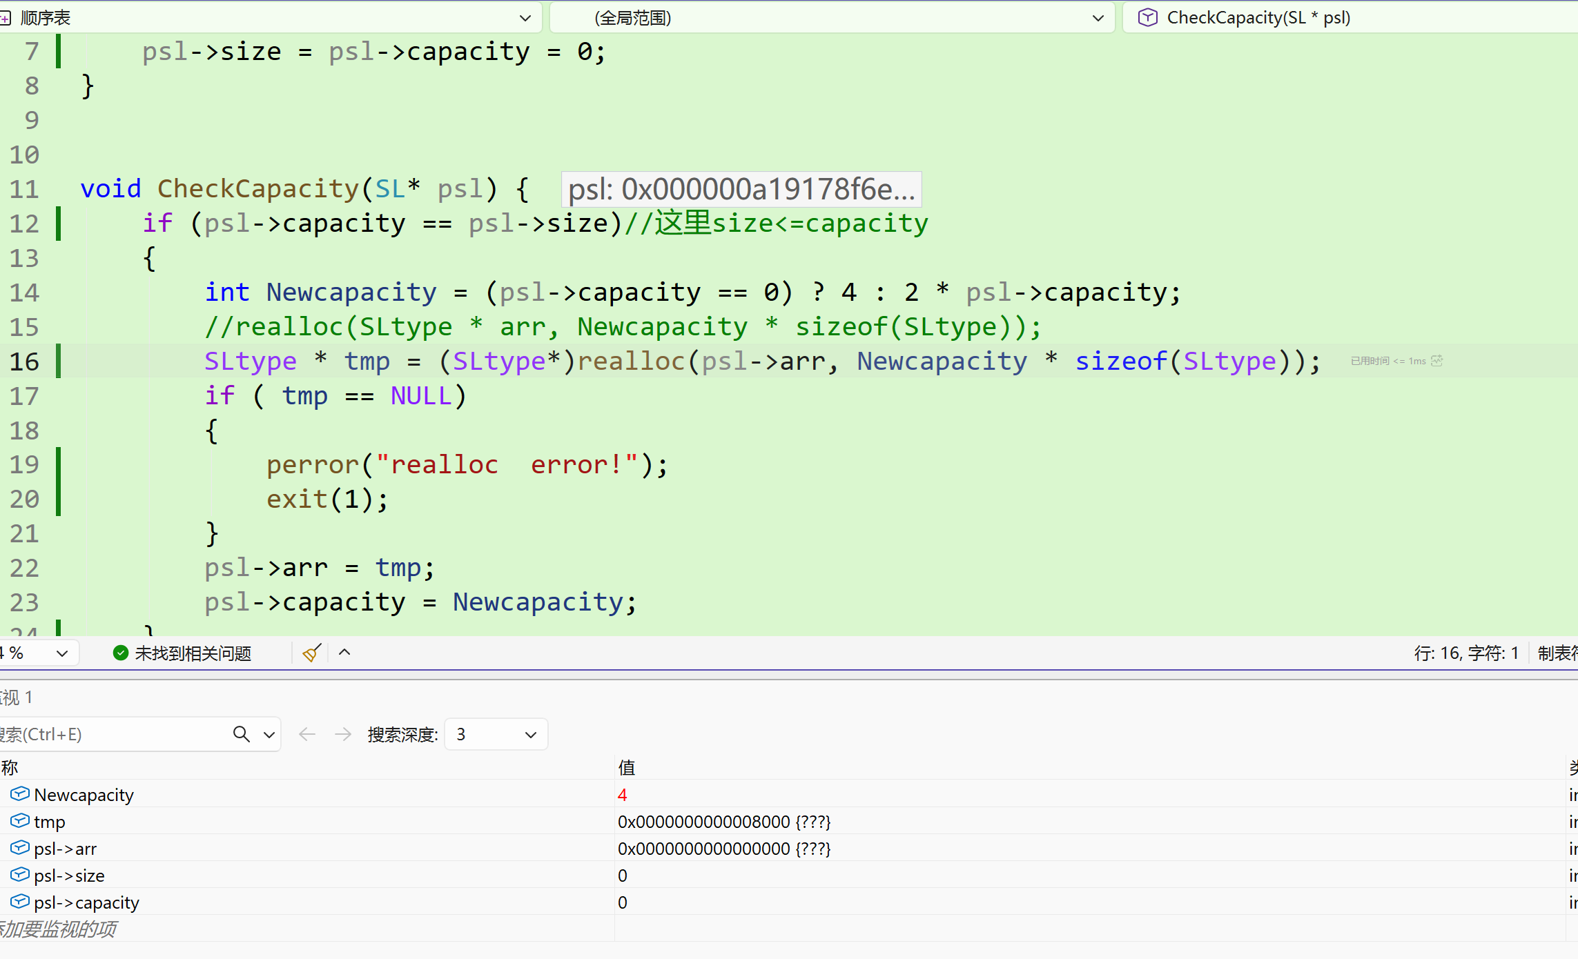Click the psl data tip on line 11
1578x959 pixels.
tap(741, 189)
